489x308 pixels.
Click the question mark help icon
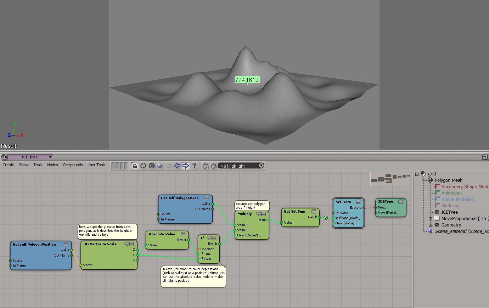(194, 166)
